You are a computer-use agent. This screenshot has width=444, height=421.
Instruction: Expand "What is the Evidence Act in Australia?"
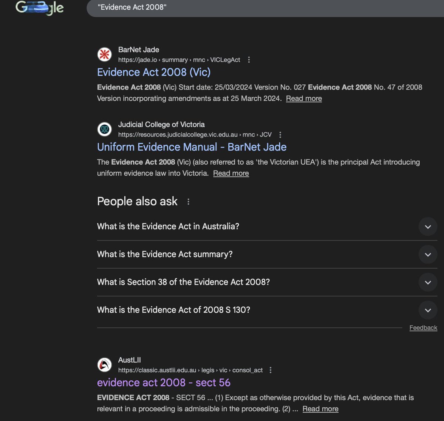tap(267, 226)
